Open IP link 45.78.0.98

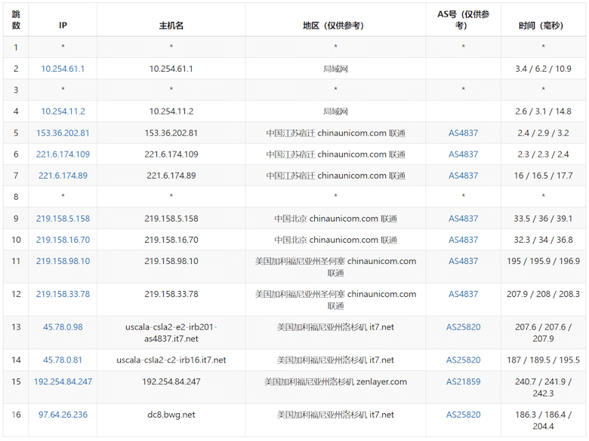point(63,327)
